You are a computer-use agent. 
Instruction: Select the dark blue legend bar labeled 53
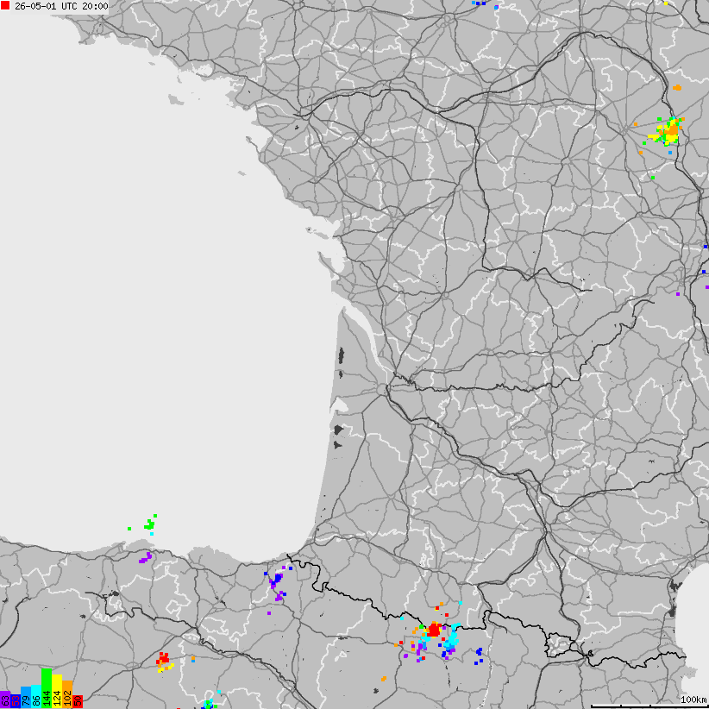pos(16,701)
